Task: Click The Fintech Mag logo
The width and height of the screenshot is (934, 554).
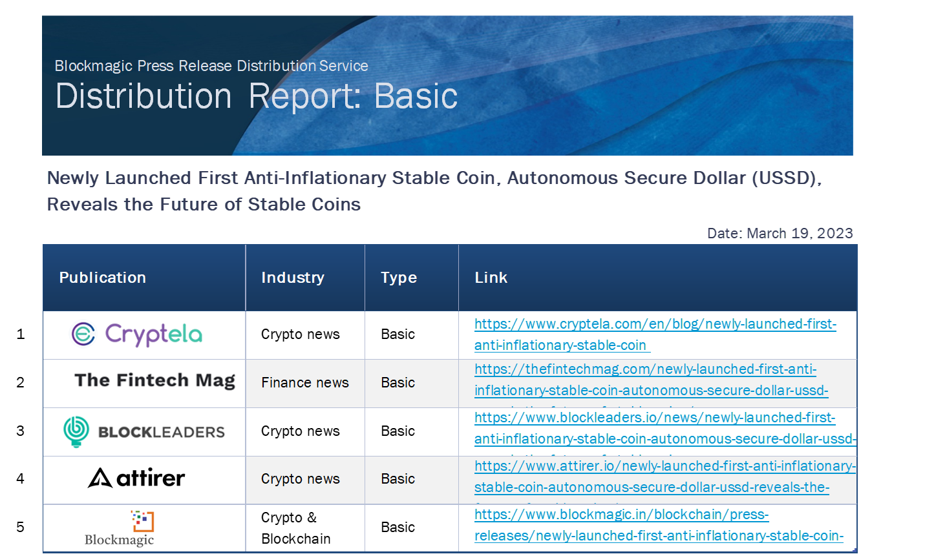Action: coord(154,380)
